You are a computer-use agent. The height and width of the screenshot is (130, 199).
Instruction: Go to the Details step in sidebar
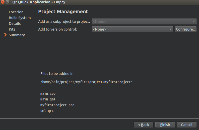point(15,24)
